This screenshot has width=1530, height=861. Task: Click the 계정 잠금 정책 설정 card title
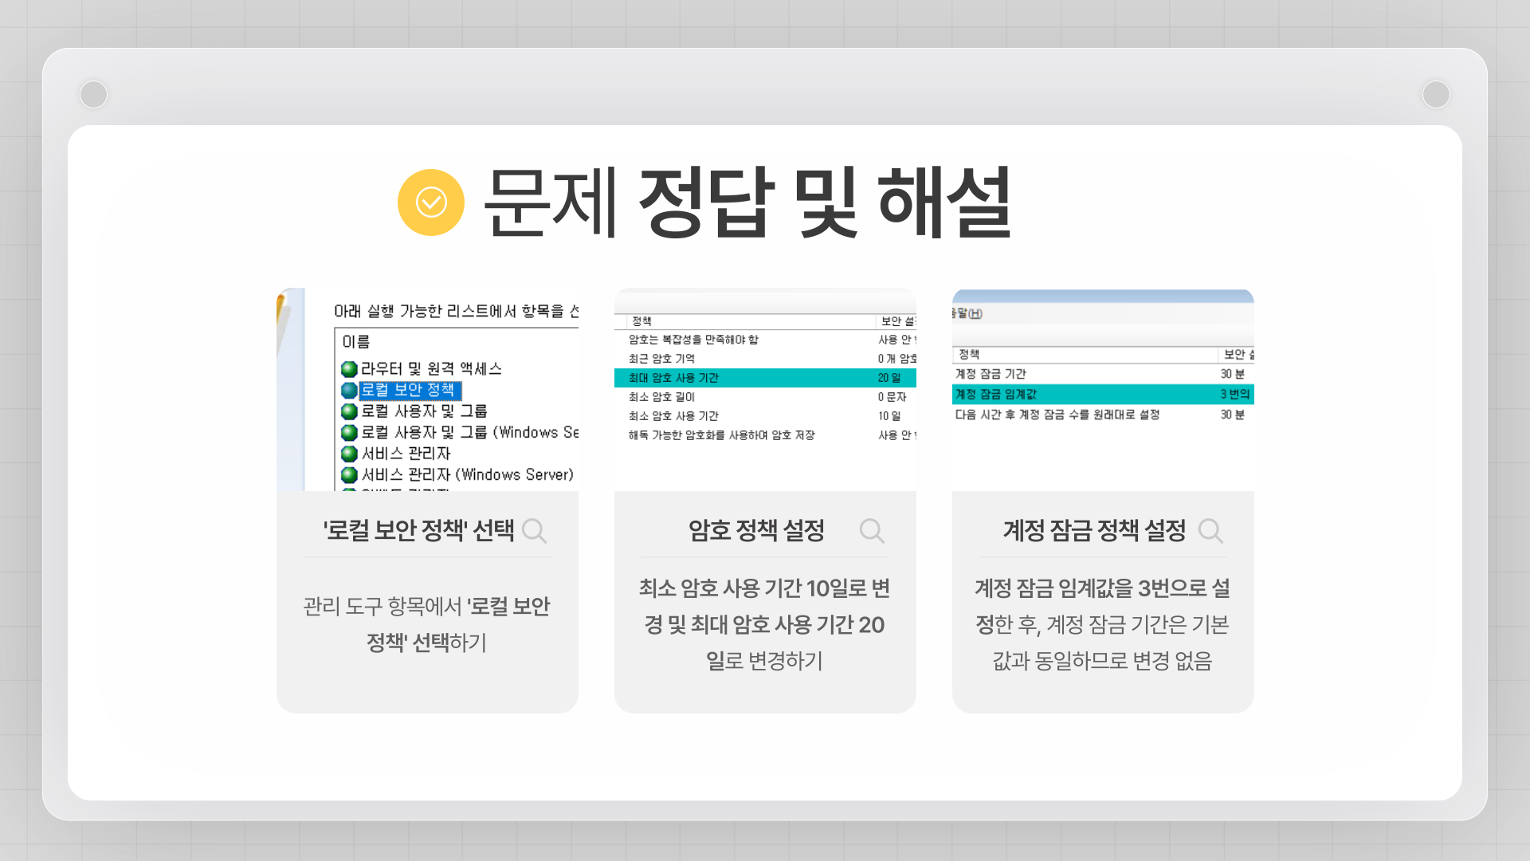(x=1094, y=530)
